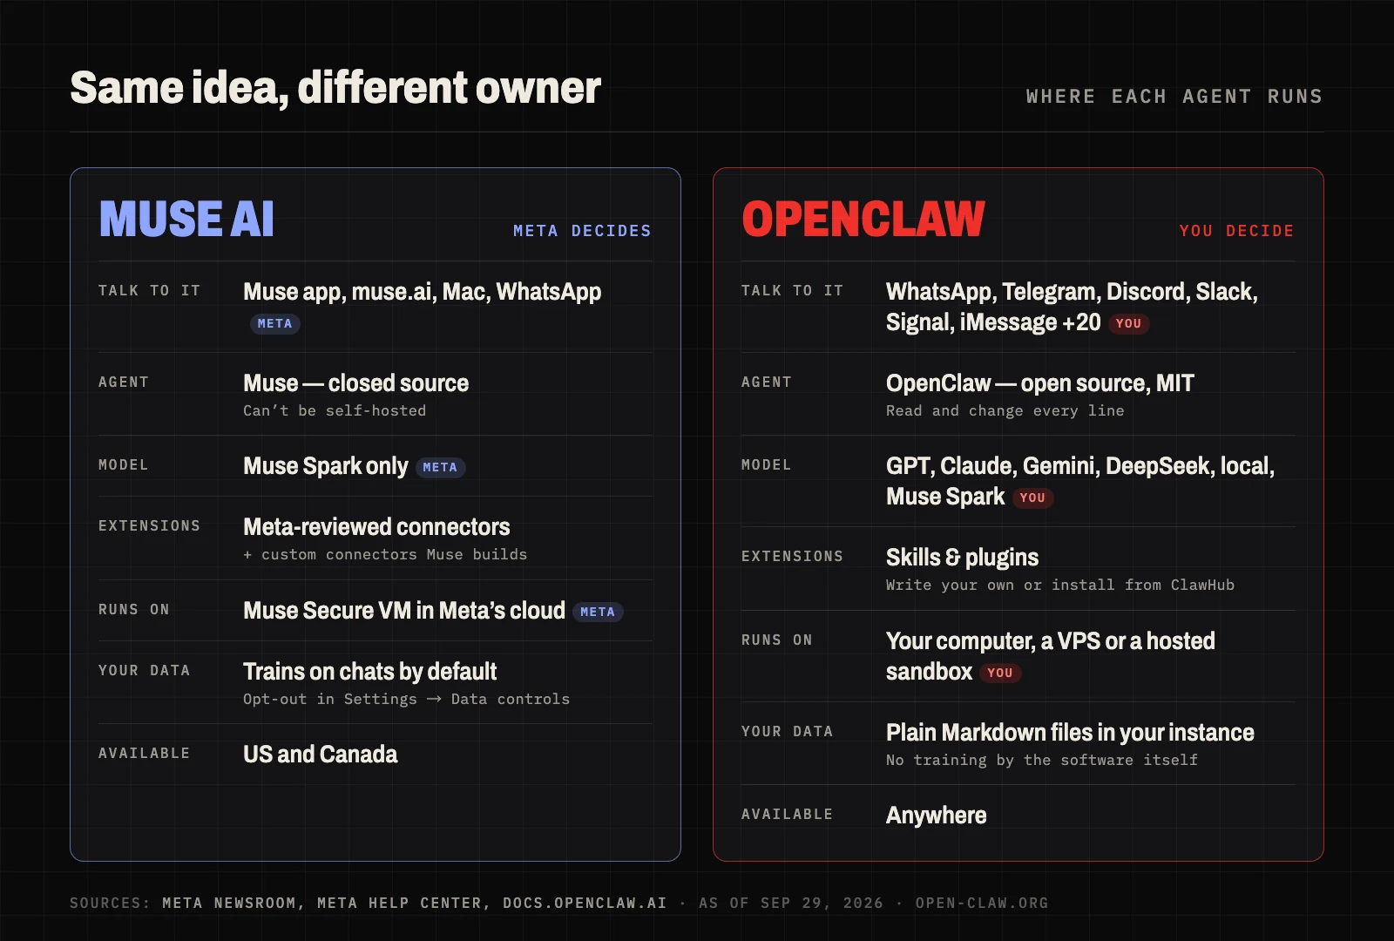Click the RUNS ON label in OpenClaw card

pyautogui.click(x=777, y=640)
